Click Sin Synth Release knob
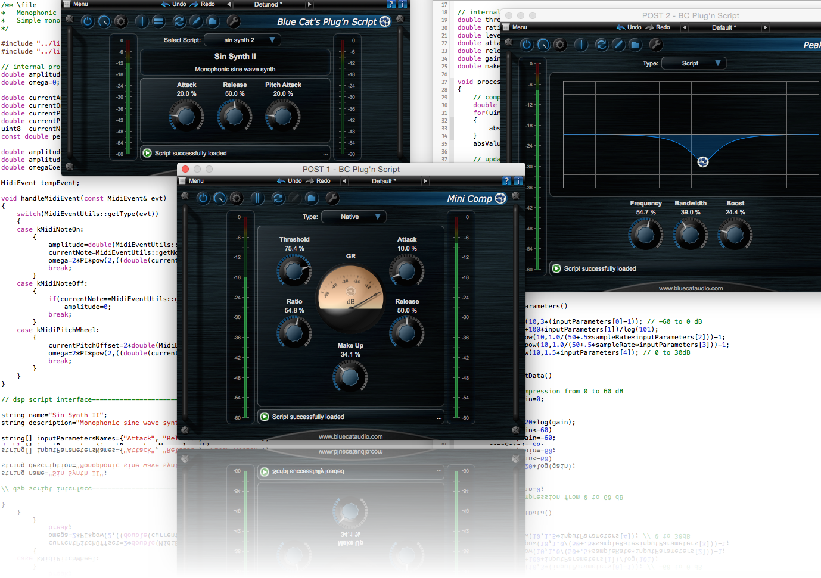 (x=235, y=115)
